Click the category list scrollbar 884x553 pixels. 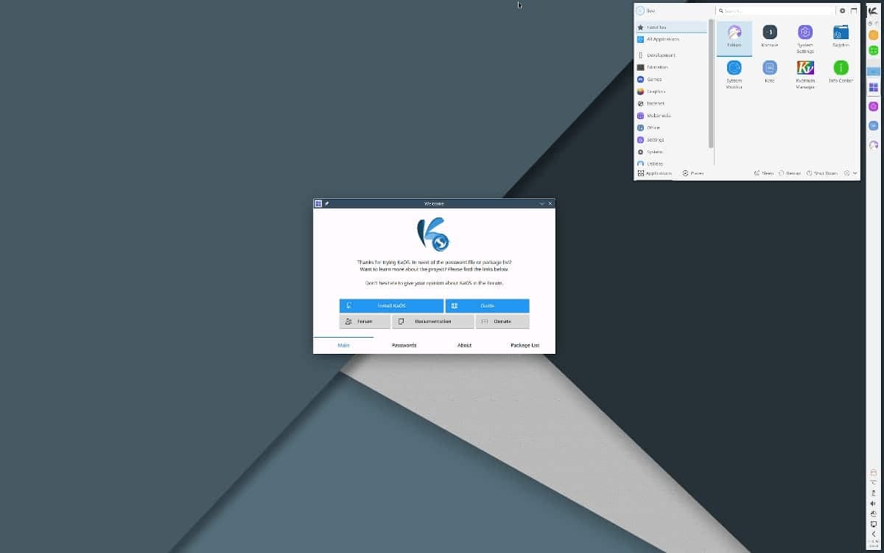point(711,83)
